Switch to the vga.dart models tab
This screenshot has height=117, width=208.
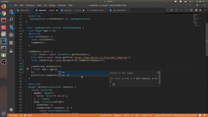[72, 10]
